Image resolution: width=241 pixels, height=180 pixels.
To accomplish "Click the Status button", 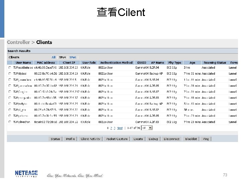I will (55, 139).
